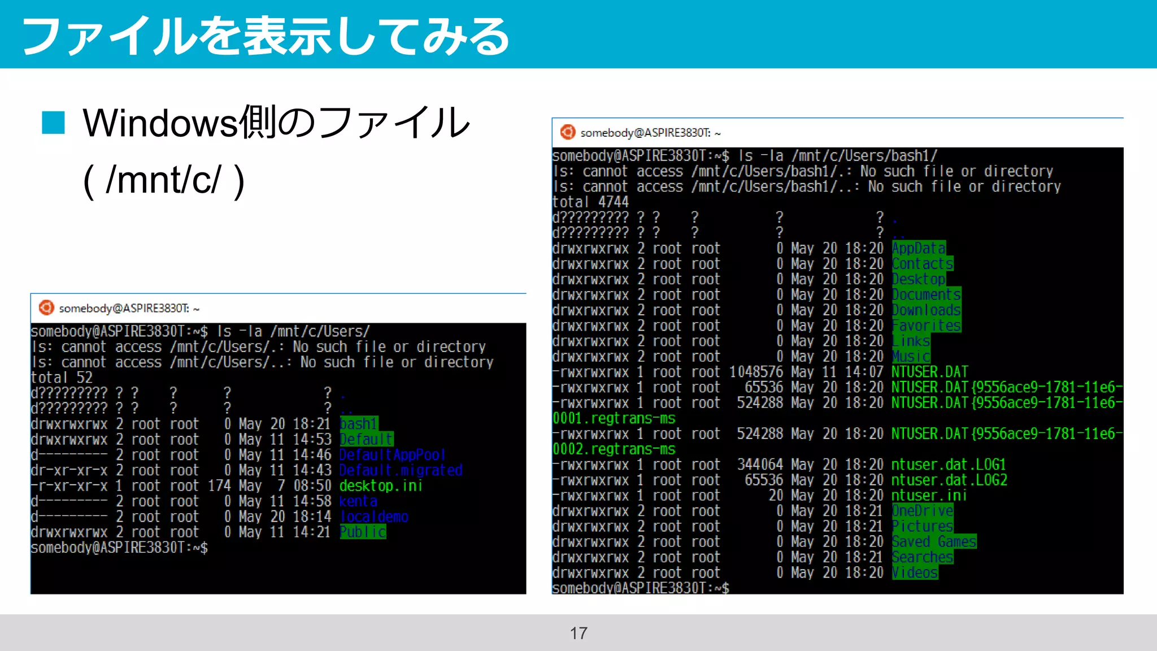Viewport: 1157px width, 651px height.
Task: Click slide page number 17
Action: [x=578, y=633]
